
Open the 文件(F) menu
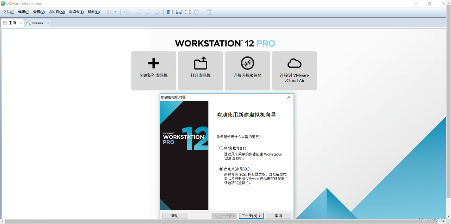(8, 12)
